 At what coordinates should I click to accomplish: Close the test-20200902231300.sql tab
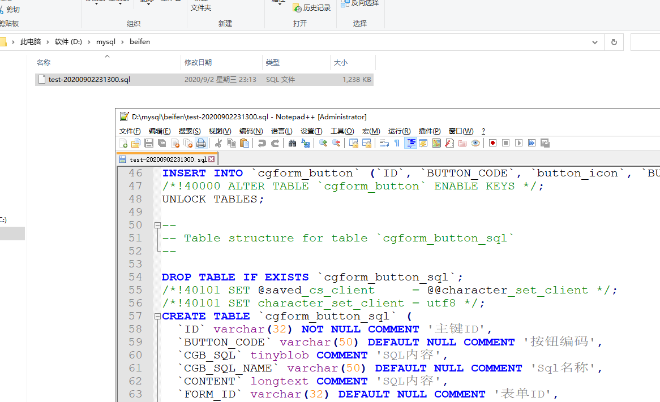tap(212, 159)
